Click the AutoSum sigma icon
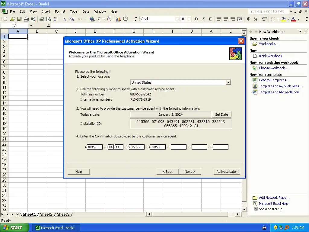The width and height of the screenshot is (309, 232). (x=99, y=19)
